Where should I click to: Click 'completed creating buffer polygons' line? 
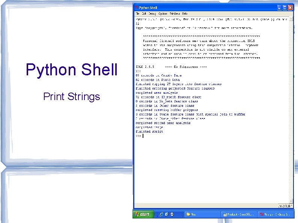167,110
